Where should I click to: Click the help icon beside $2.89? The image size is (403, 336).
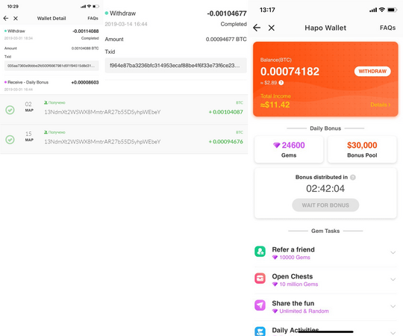pyautogui.click(x=281, y=83)
